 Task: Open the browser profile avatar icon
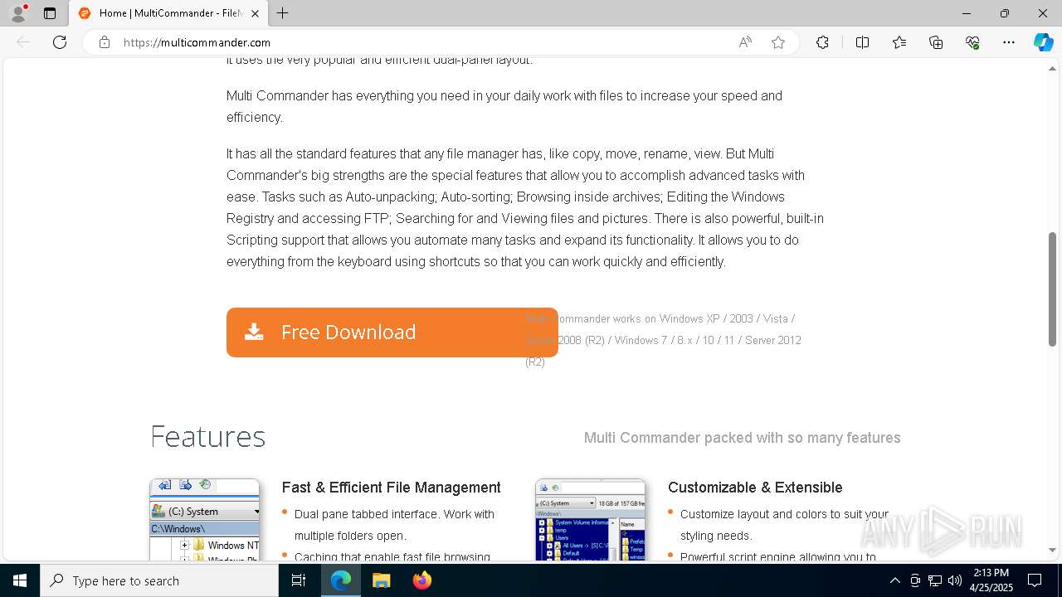pyautogui.click(x=18, y=13)
